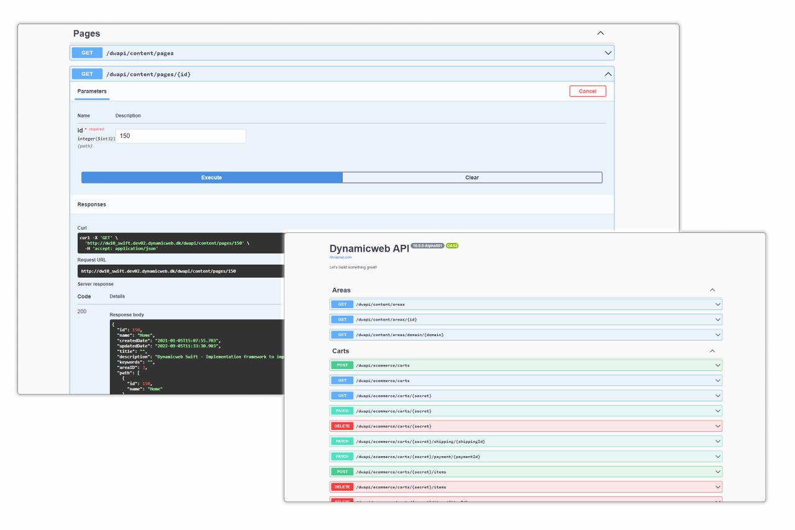
Task: Click the POST badge on /dwapi/ecommerce/carts
Action: click(341, 365)
